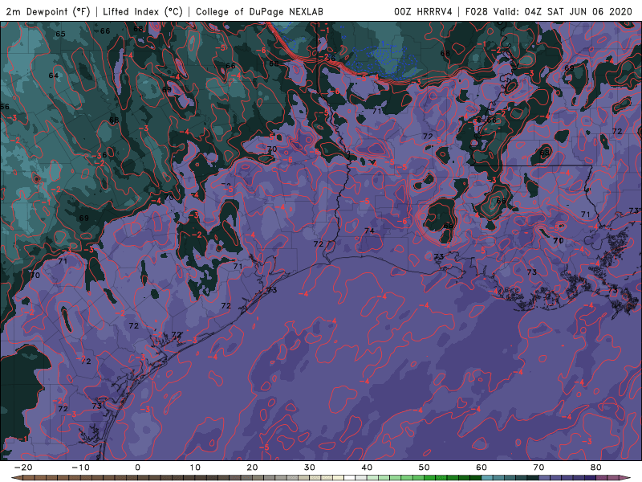Click the "70" color bar label

pyautogui.click(x=538, y=468)
